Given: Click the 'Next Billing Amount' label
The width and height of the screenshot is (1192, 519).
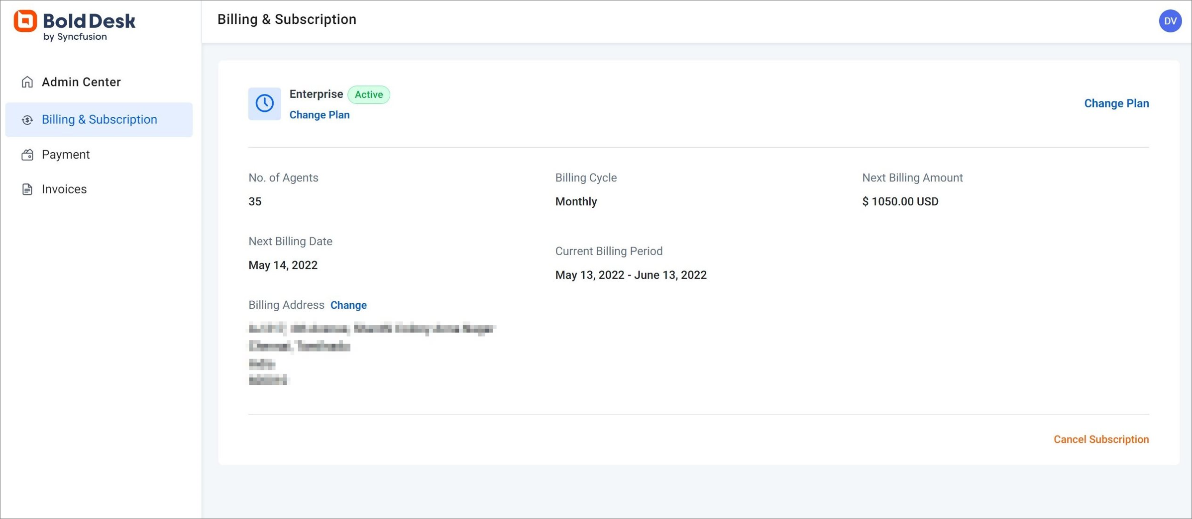Looking at the screenshot, I should (x=912, y=177).
